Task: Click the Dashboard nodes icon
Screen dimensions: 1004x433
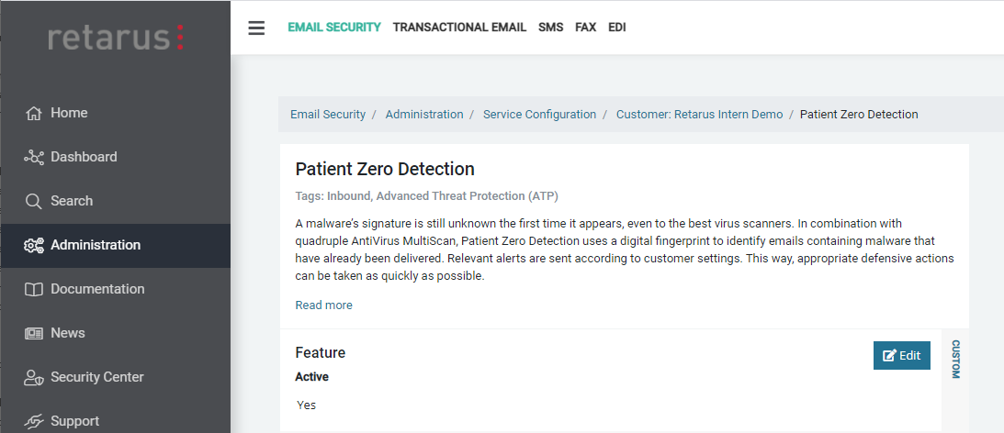Action: (34, 158)
